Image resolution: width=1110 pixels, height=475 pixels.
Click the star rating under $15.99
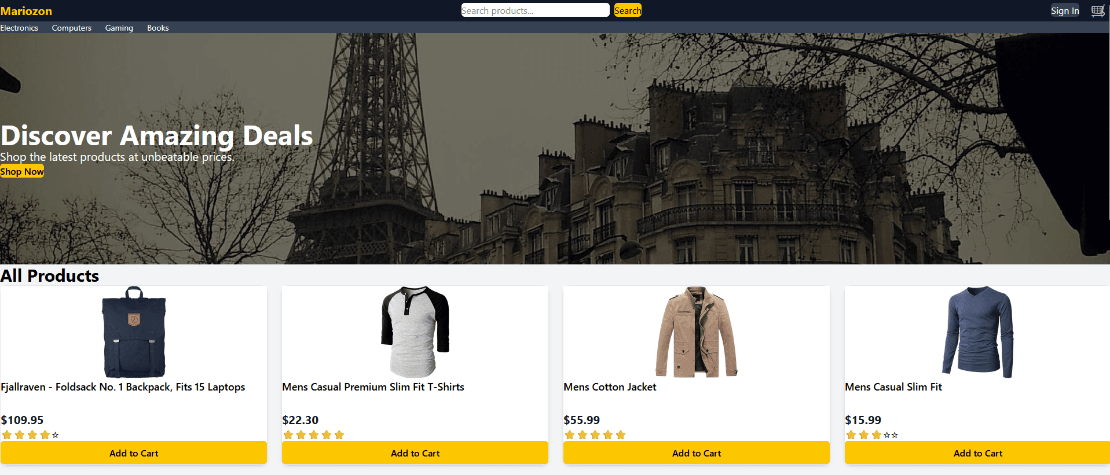(871, 435)
